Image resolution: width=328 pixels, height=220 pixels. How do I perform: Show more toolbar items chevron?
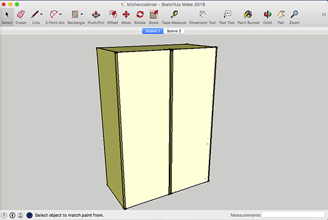pos(324,15)
